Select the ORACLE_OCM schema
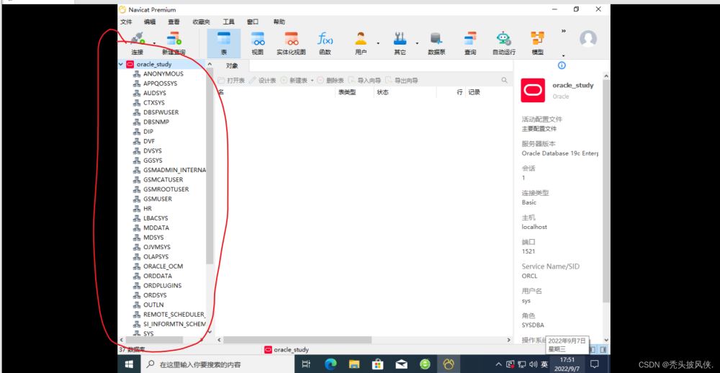This screenshot has height=373, width=720. click(x=164, y=266)
